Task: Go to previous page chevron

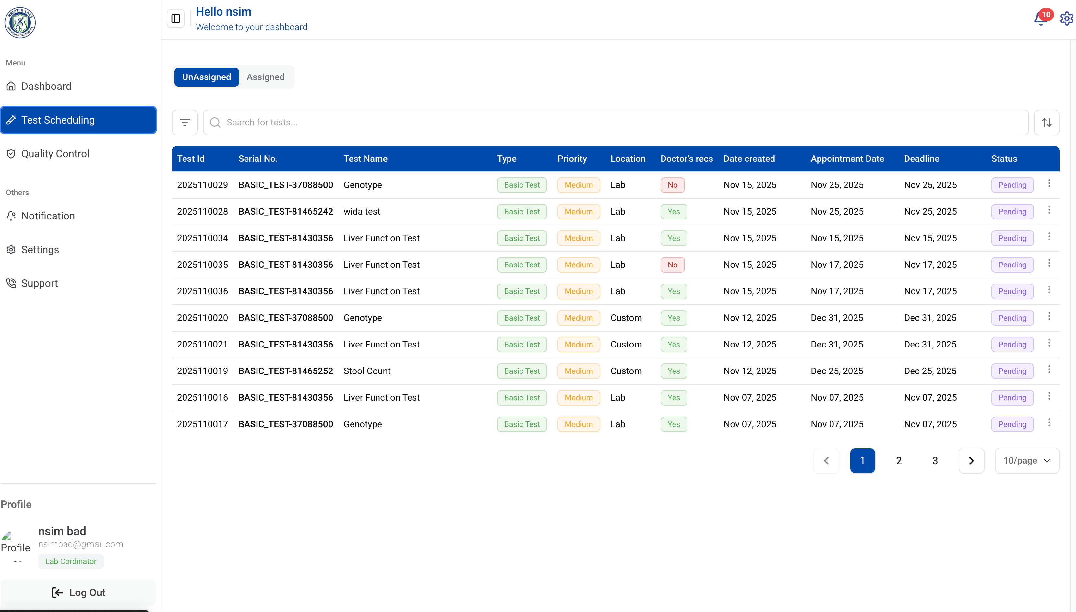Action: point(826,460)
